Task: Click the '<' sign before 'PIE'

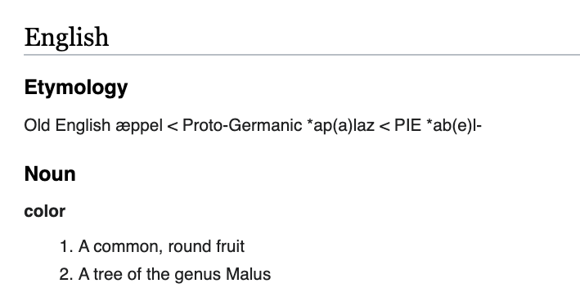Action: point(384,127)
